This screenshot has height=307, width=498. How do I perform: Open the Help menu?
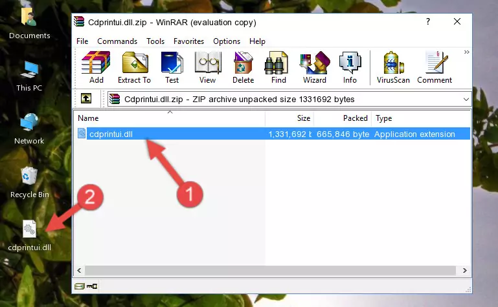(257, 41)
